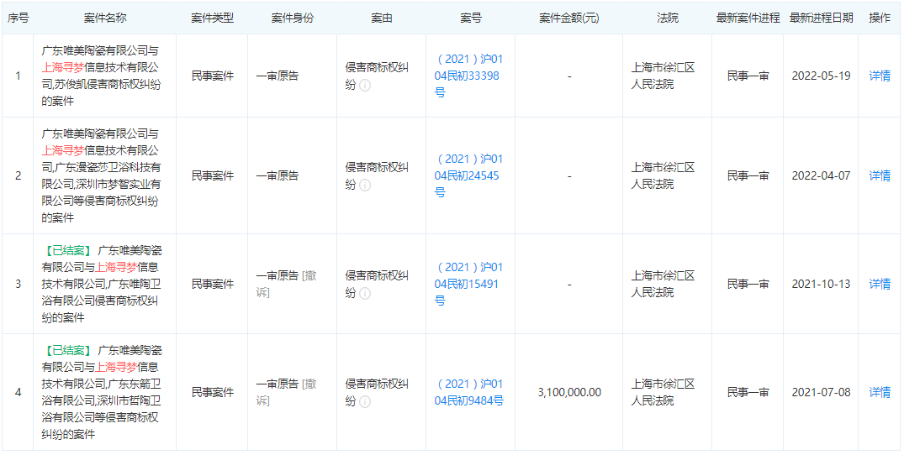Click the 序号 column header
The image size is (904, 455).
tap(18, 18)
